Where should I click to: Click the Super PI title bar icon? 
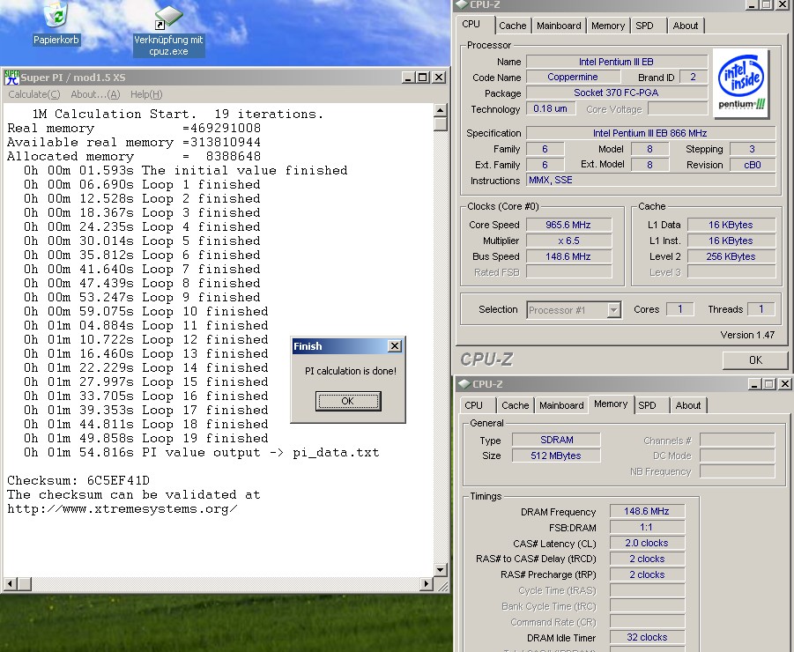click(11, 78)
